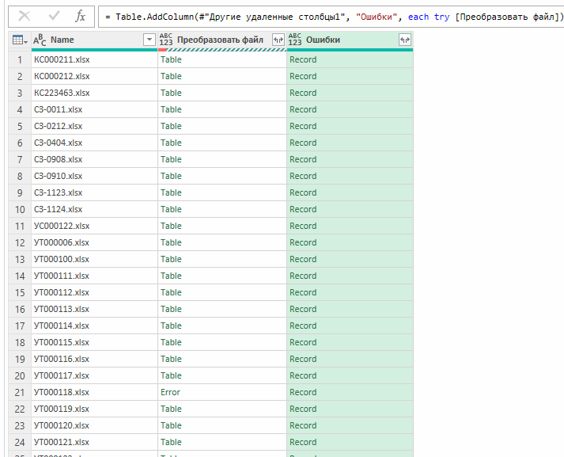The image size is (564, 457).
Task: Select cell СЗ-0908.xlsx
Action: coord(94,159)
